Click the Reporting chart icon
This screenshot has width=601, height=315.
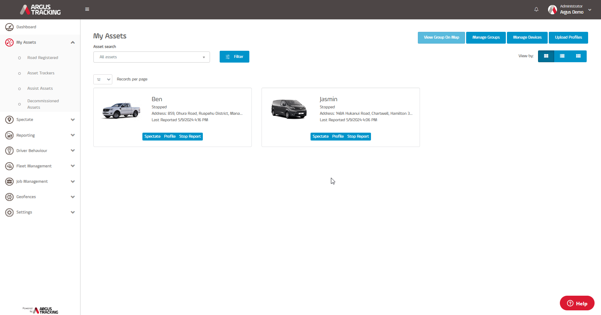9,135
